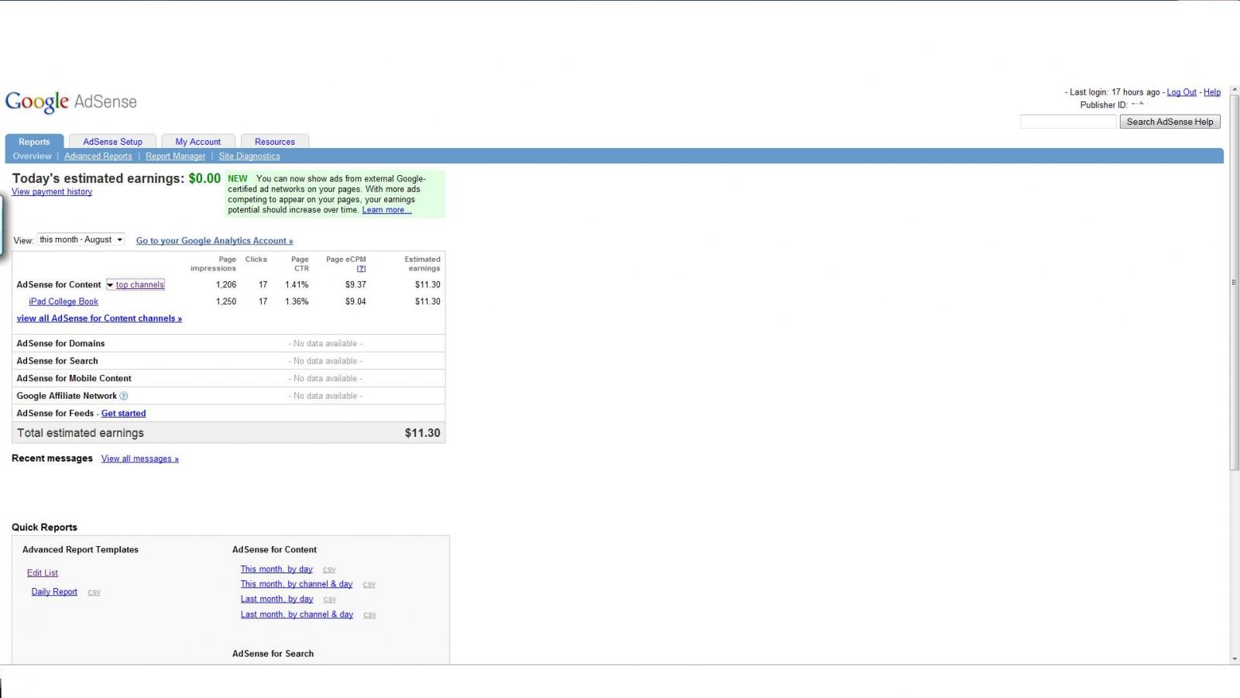Click the vertical scrollbar thumb
The image size is (1240, 698).
click(1234, 282)
